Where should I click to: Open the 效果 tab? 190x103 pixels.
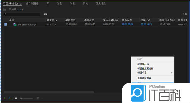[72, 4]
